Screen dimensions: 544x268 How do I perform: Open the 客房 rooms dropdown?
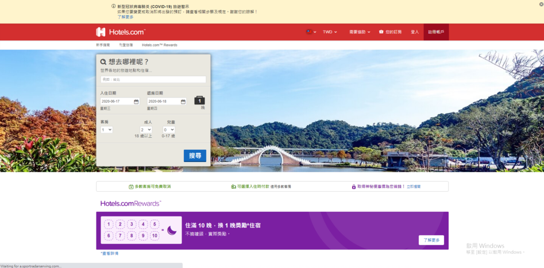pyautogui.click(x=106, y=130)
